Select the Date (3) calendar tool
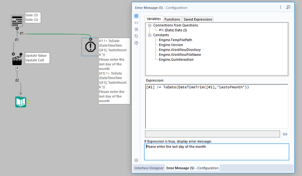This screenshot has width=302, height=176. 17,21
